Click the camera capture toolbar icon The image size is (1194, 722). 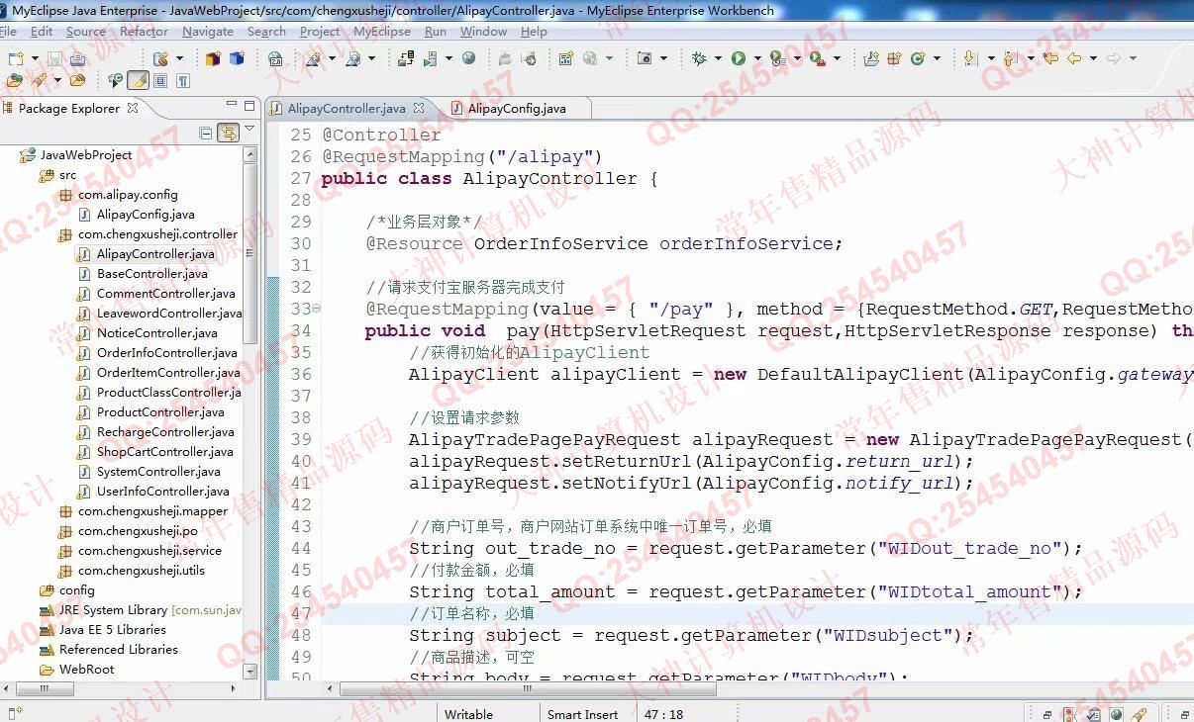(x=645, y=58)
